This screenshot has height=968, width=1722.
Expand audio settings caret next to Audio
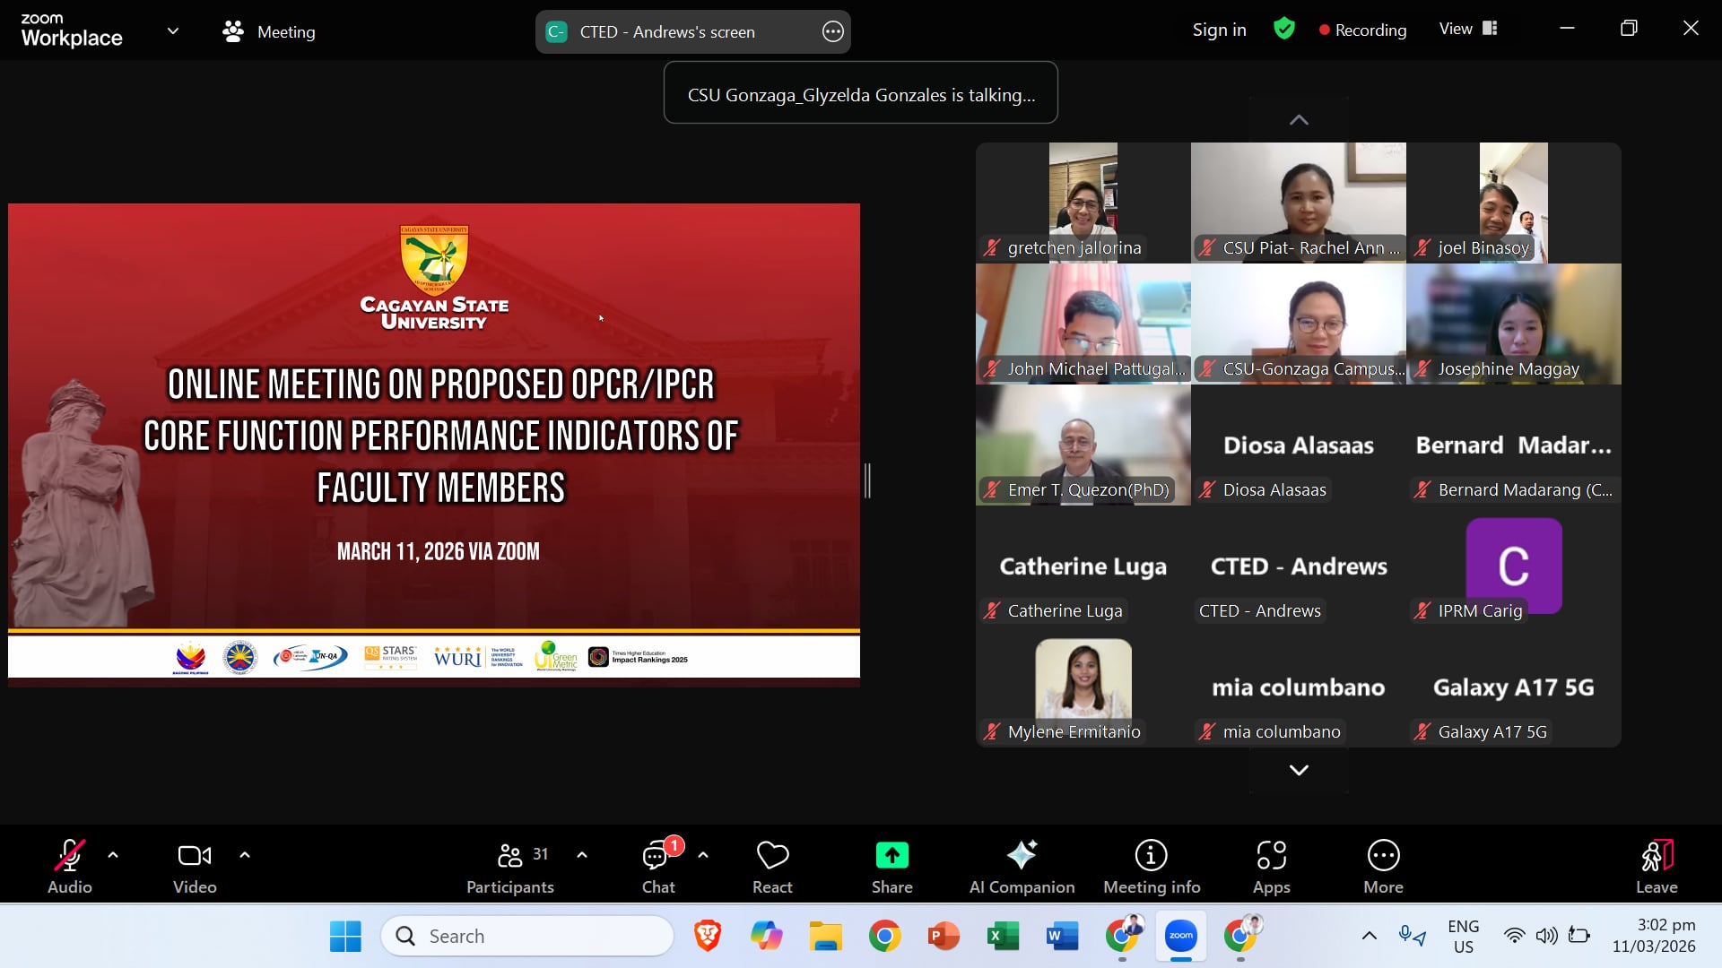pos(113,855)
